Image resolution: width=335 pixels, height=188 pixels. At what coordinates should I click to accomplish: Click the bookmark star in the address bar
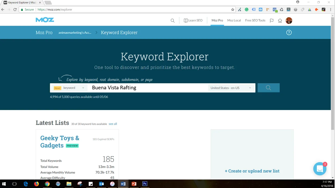coord(233,9)
